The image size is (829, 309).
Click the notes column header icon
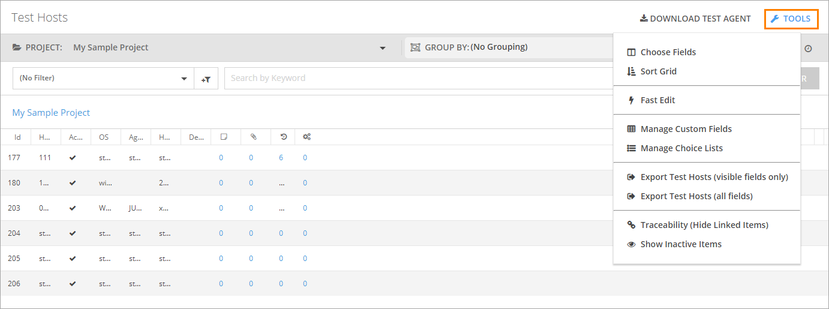point(223,137)
